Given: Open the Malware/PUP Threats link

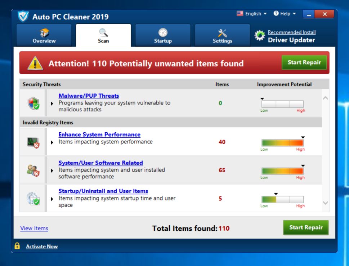Looking at the screenshot, I should tap(89, 96).
